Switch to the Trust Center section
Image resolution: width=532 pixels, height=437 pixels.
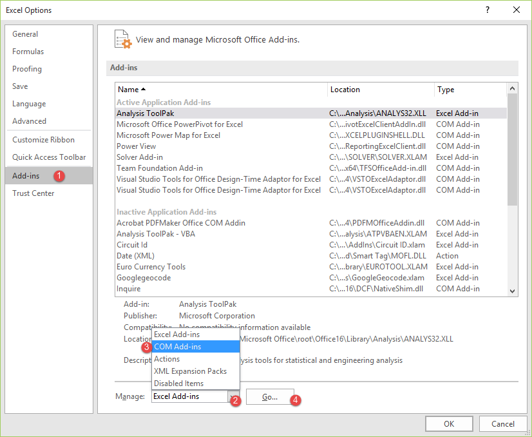[33, 193]
